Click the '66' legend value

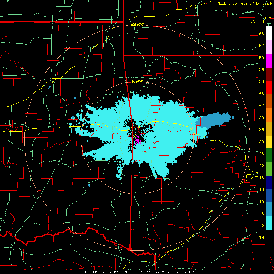tap(262, 33)
